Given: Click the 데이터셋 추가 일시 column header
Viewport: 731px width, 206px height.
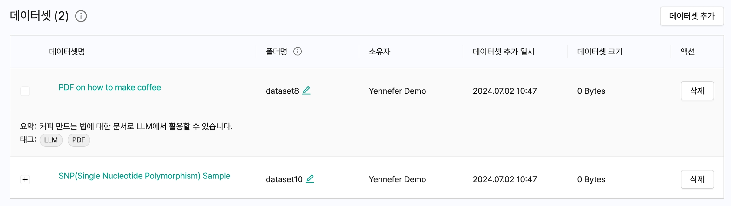Looking at the screenshot, I should tap(503, 52).
